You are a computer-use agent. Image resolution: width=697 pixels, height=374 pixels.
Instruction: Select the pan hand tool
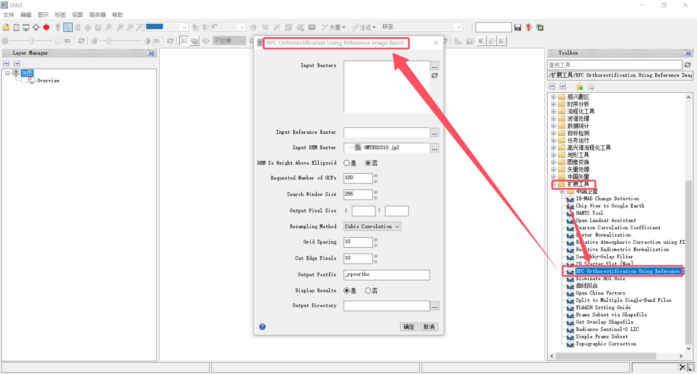point(78,27)
